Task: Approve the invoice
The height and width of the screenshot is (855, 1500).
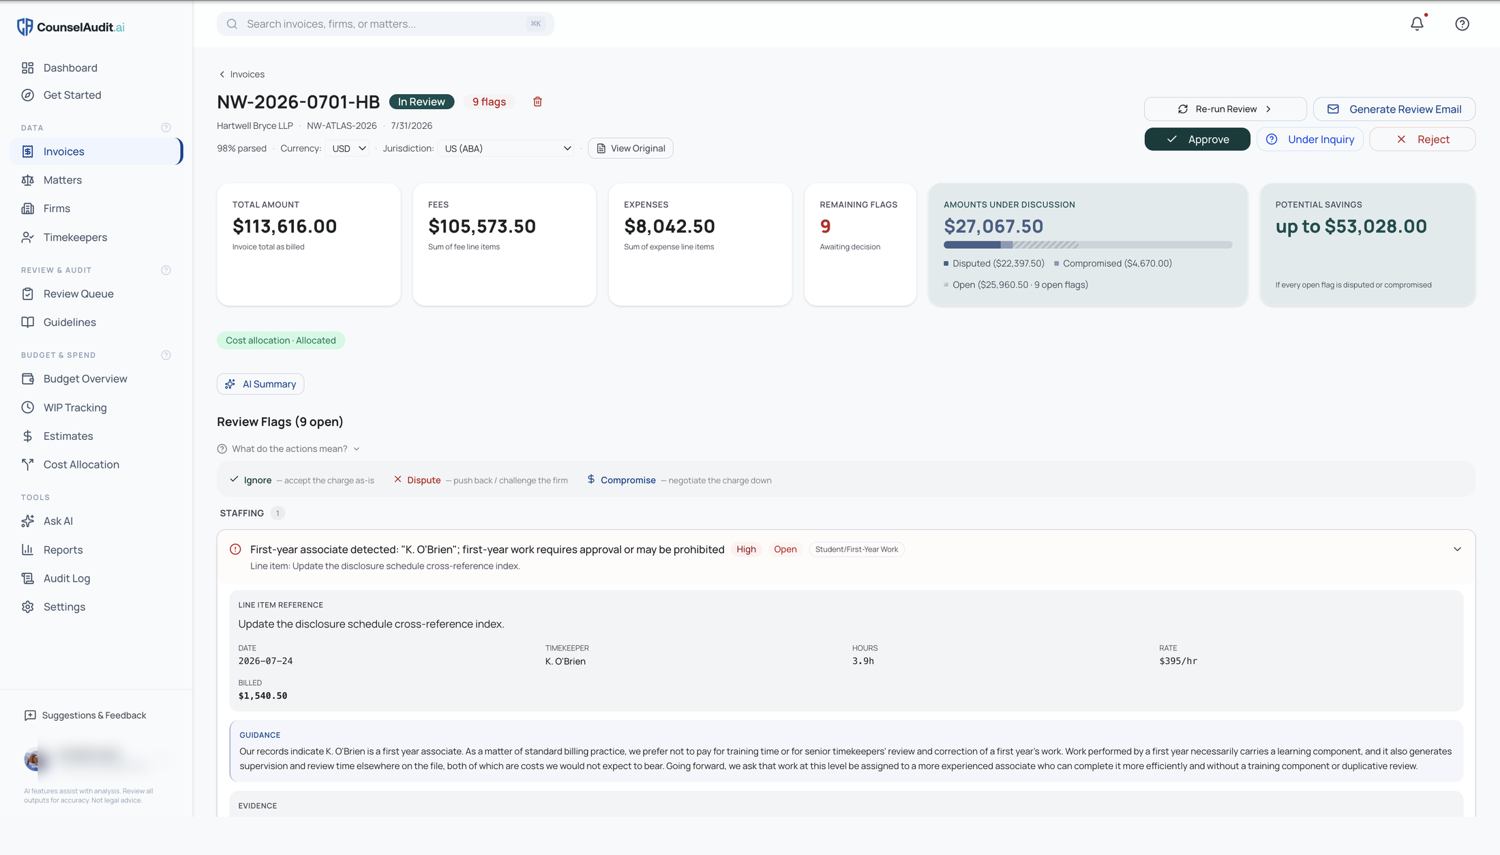Action: point(1197,139)
